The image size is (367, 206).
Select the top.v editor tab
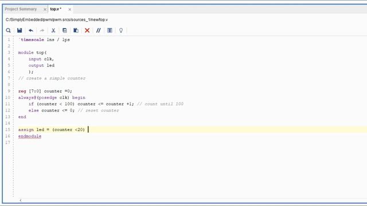pyautogui.click(x=56, y=9)
